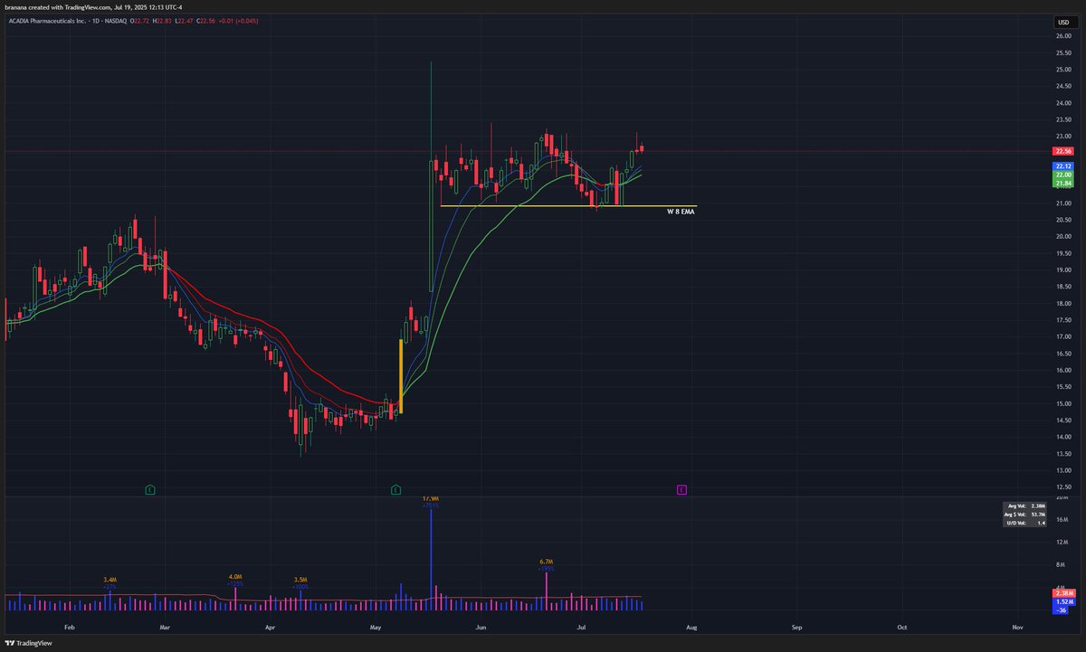Screen dimensions: 1086x652
Task: Click the 21.00 level on price axis
Action: (1063, 203)
